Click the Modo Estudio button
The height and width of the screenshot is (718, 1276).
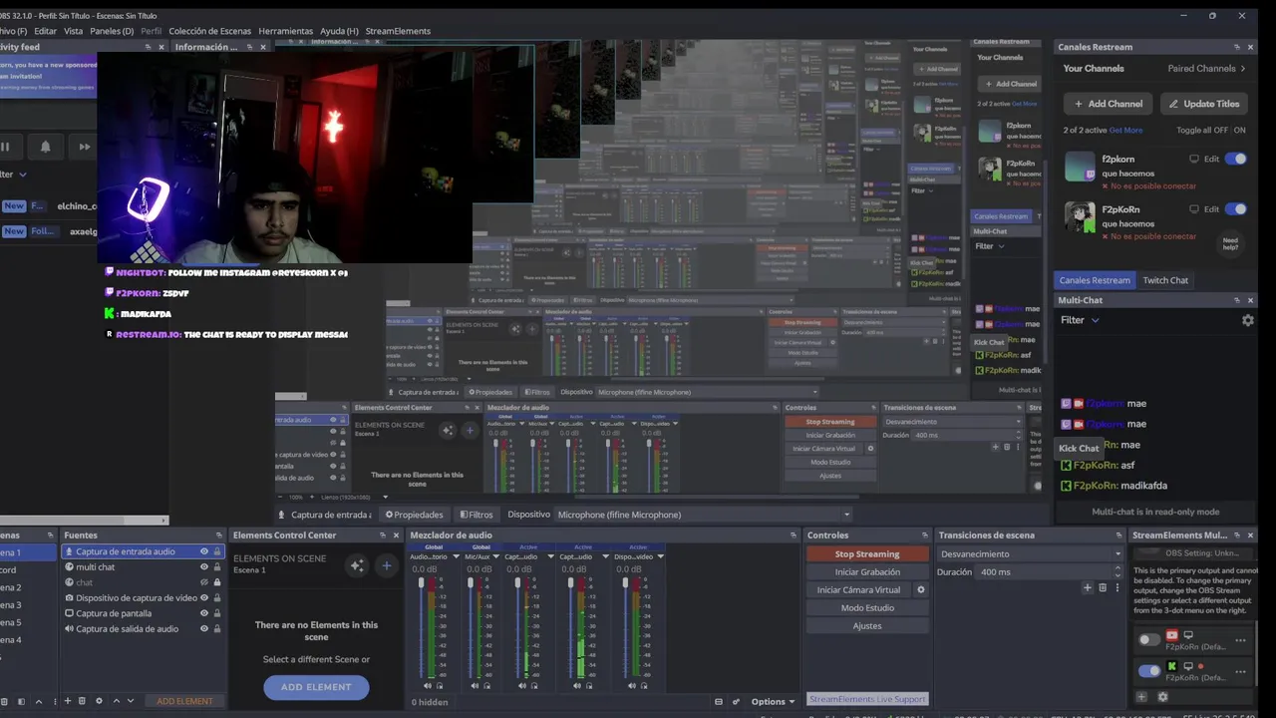[x=867, y=608]
